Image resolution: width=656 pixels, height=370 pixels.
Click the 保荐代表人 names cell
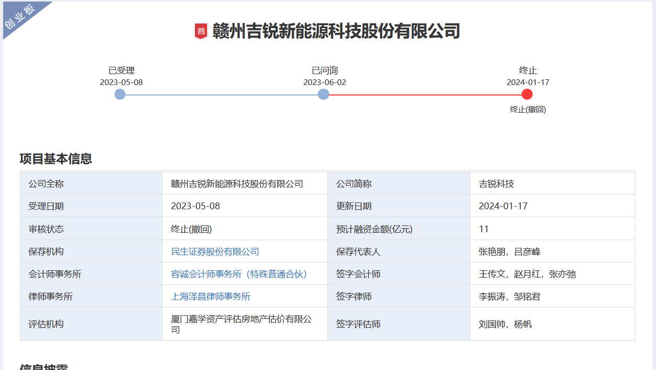pos(509,252)
